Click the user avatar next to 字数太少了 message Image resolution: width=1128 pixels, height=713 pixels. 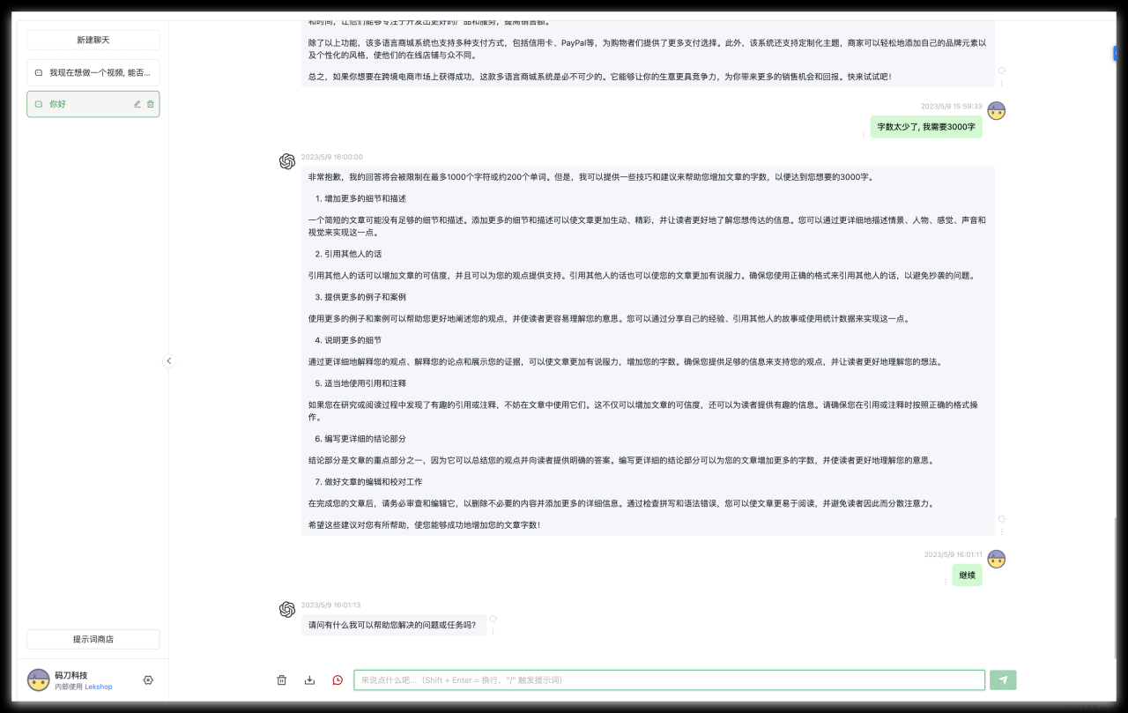pos(997,111)
